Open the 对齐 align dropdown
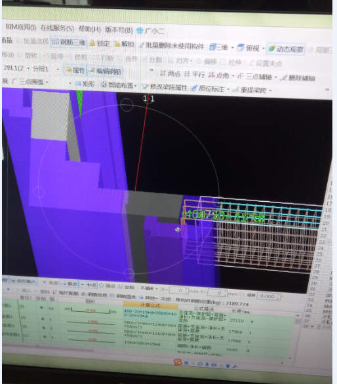Viewport: 337px width, 384px height. point(181,60)
